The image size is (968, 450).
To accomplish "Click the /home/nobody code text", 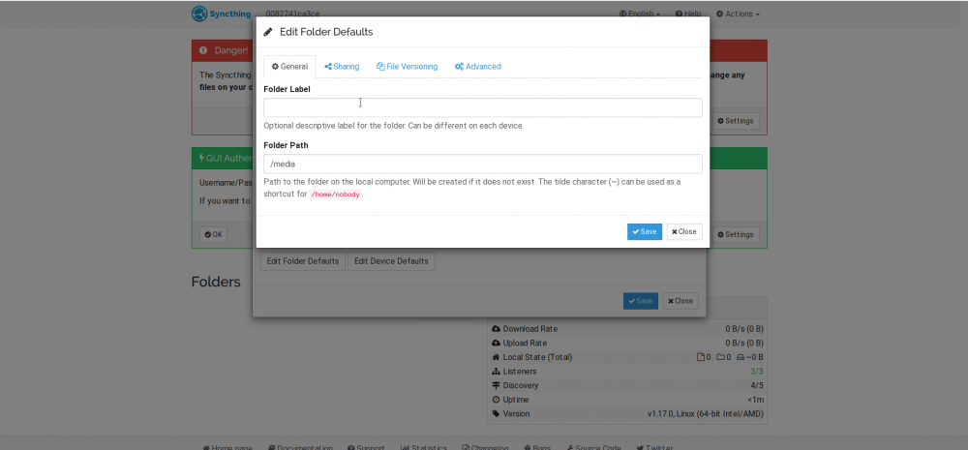I will [x=335, y=195].
